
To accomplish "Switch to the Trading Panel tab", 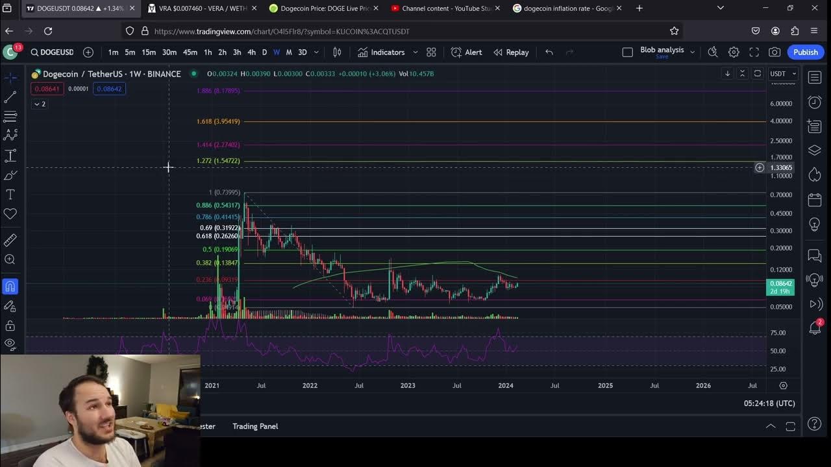I will 255,426.
